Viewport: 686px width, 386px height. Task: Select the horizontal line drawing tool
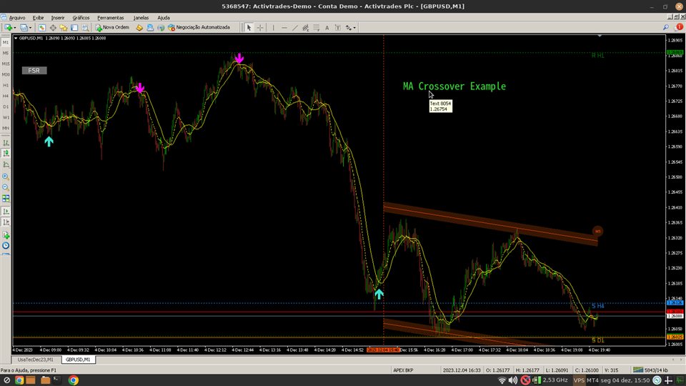tap(284, 28)
